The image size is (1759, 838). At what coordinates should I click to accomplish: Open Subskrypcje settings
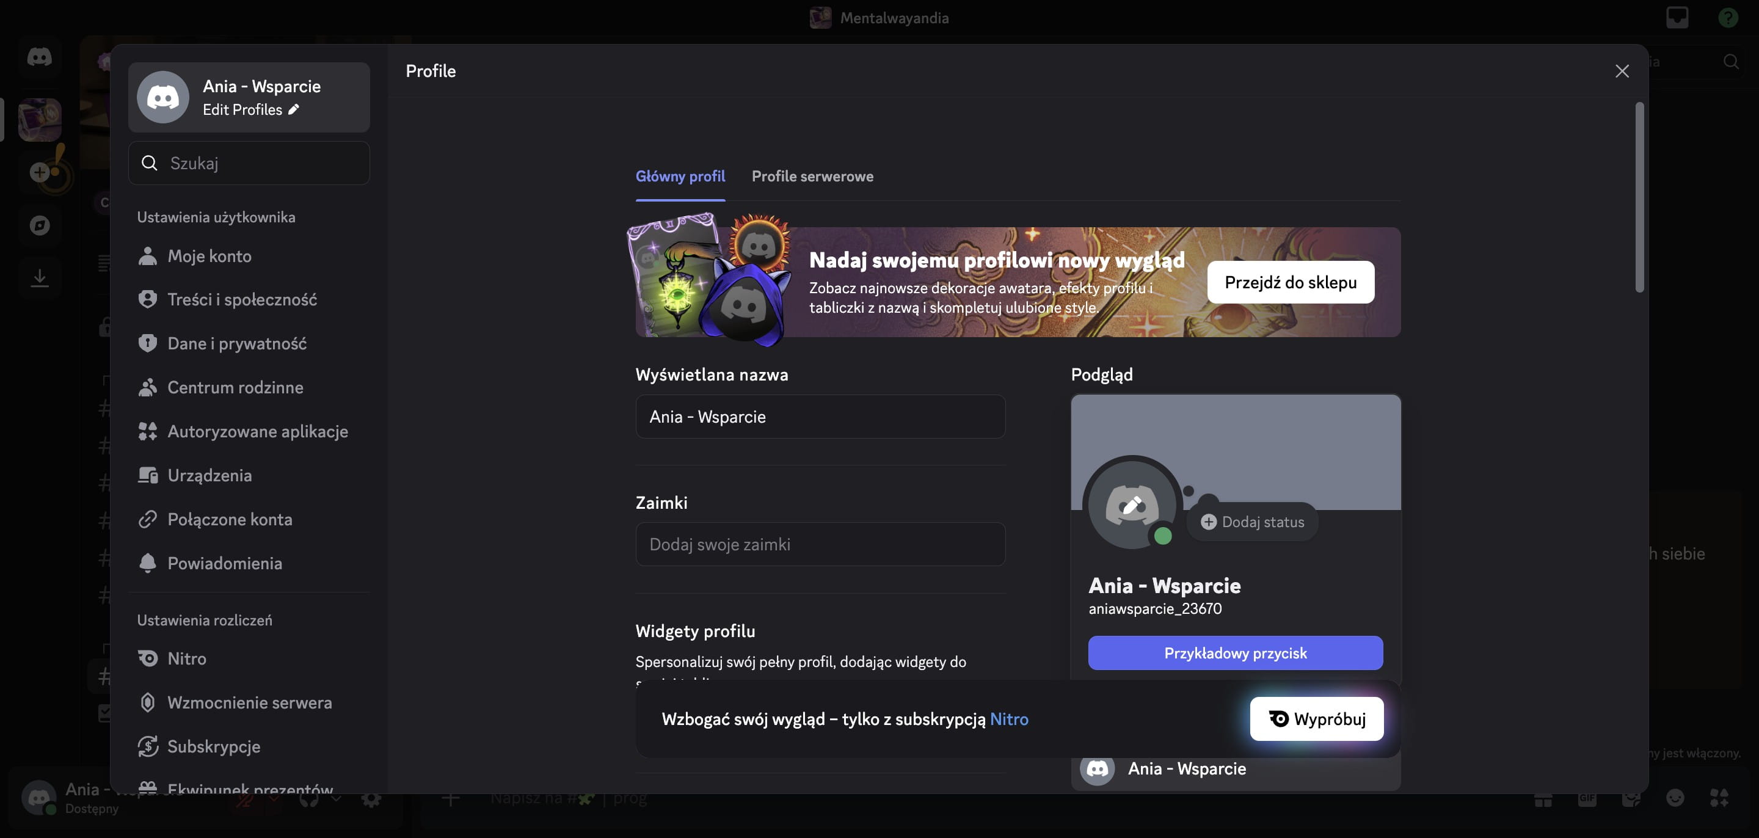point(249,746)
